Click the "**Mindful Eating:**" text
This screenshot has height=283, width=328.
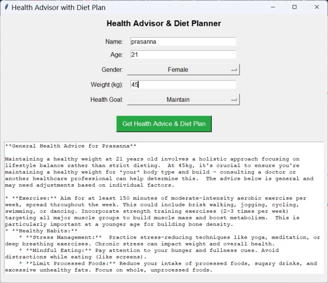tap(58, 250)
